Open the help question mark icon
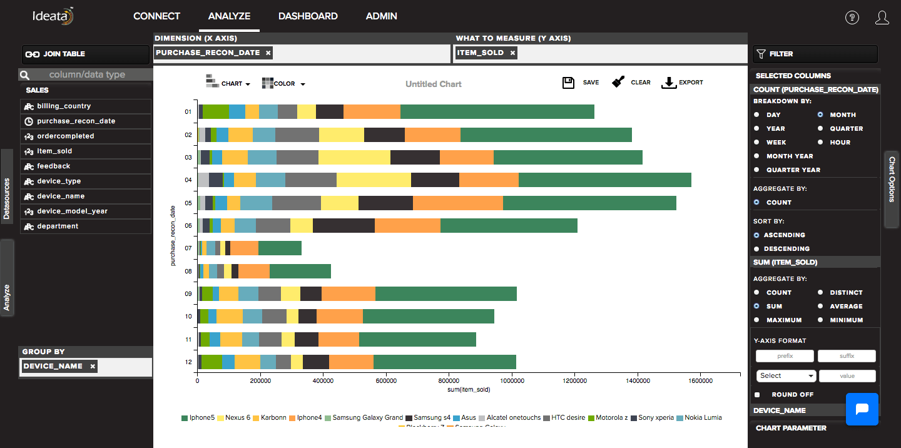This screenshot has width=901, height=448. pos(852,18)
